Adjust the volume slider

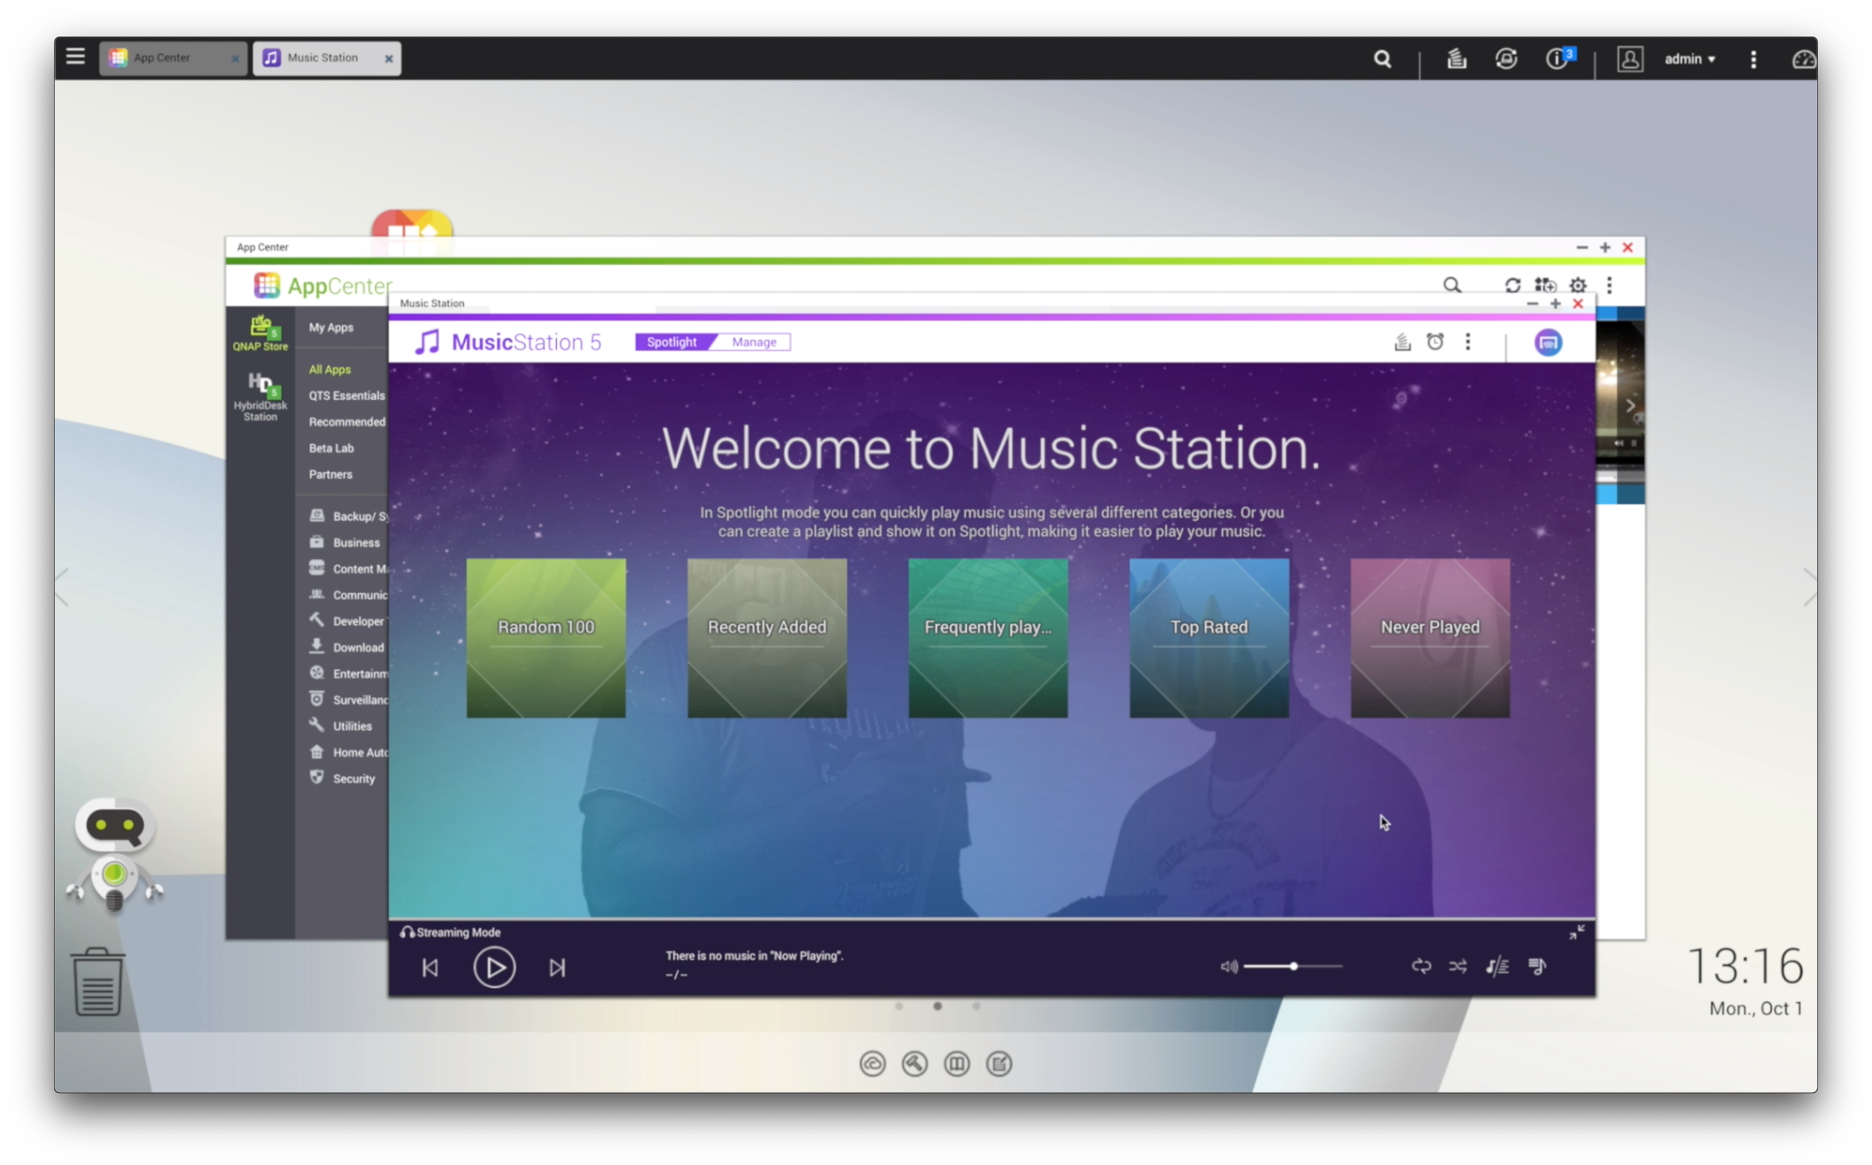pyautogui.click(x=1294, y=966)
